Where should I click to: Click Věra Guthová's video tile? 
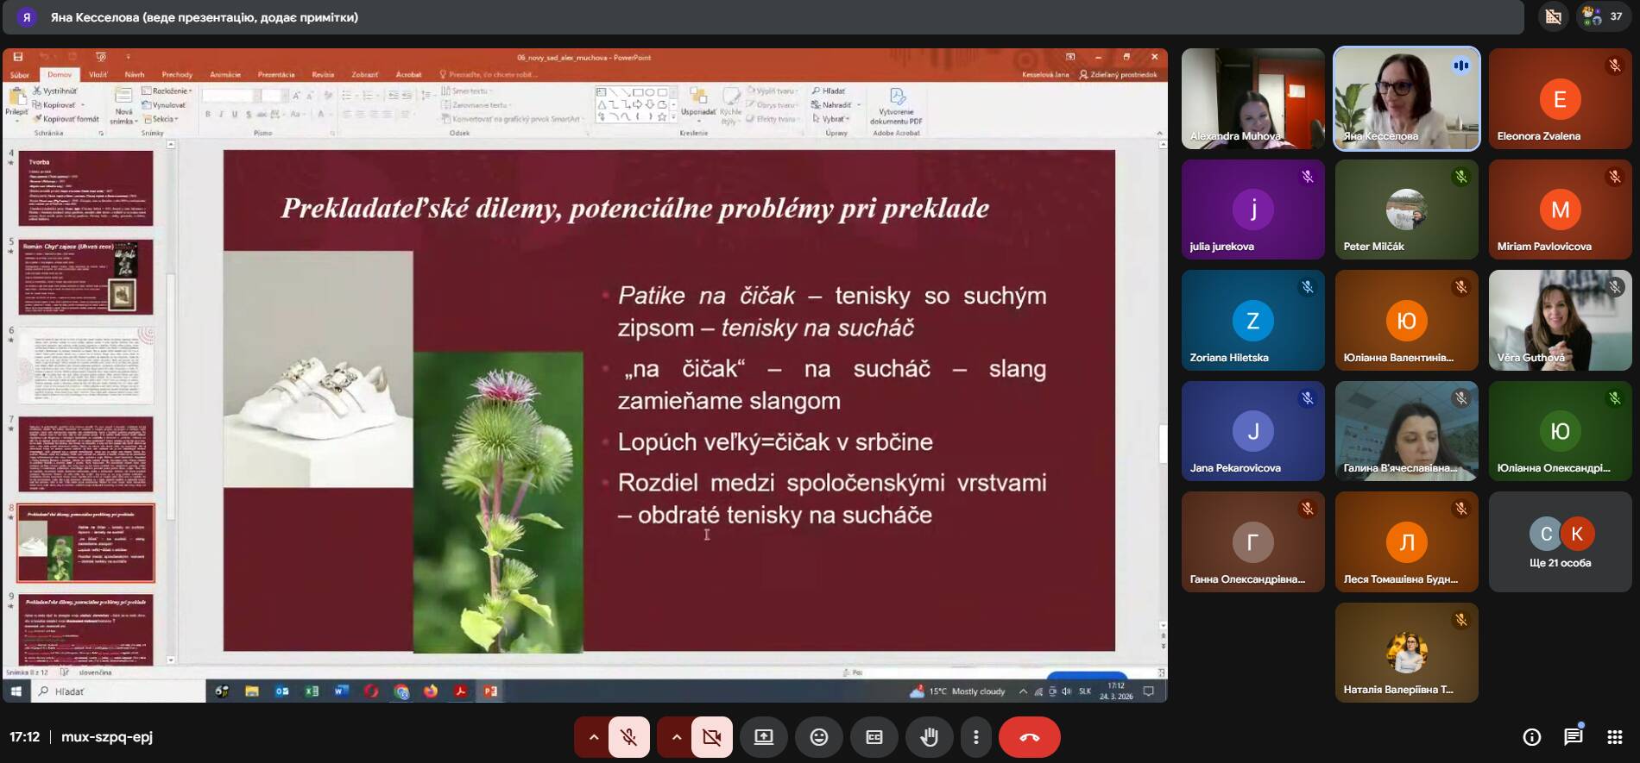point(1559,321)
